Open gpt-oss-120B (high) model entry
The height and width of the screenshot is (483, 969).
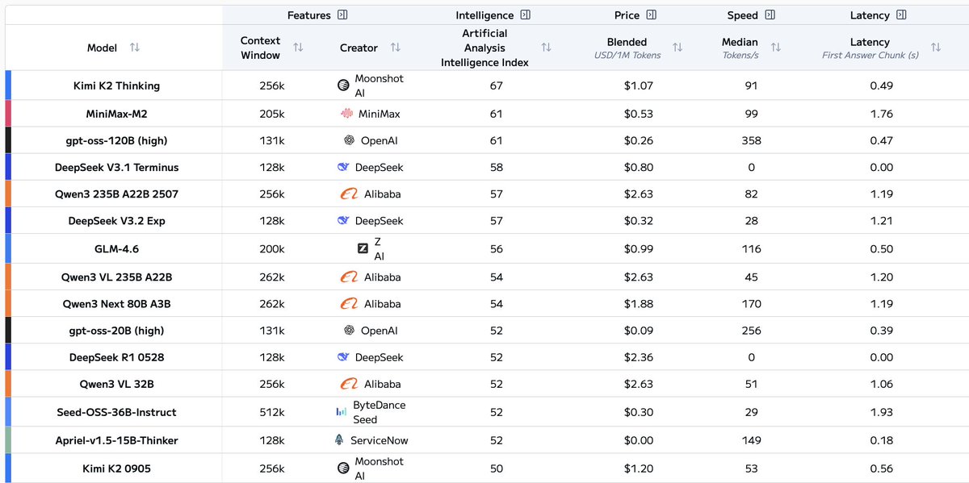click(116, 140)
